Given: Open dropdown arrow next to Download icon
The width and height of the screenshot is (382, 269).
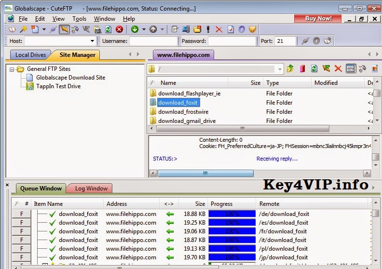Looking at the screenshot, I should point(144,29).
